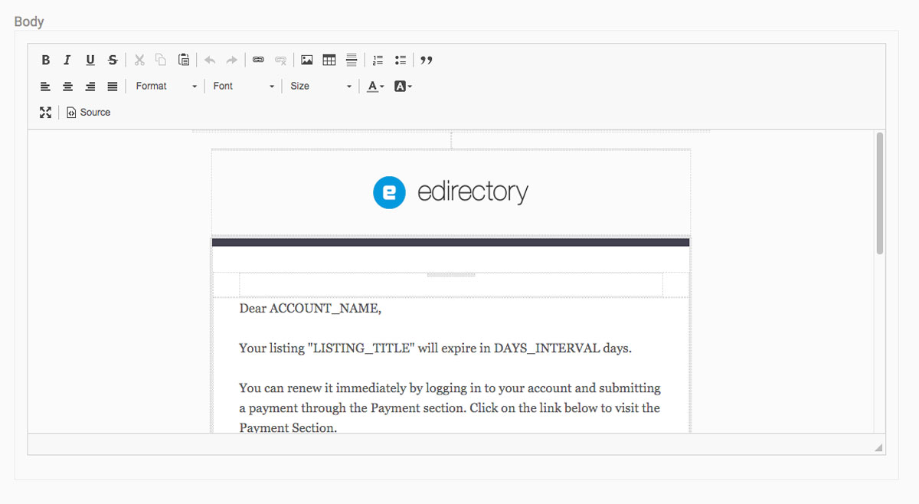Insert a numbered list

point(378,60)
